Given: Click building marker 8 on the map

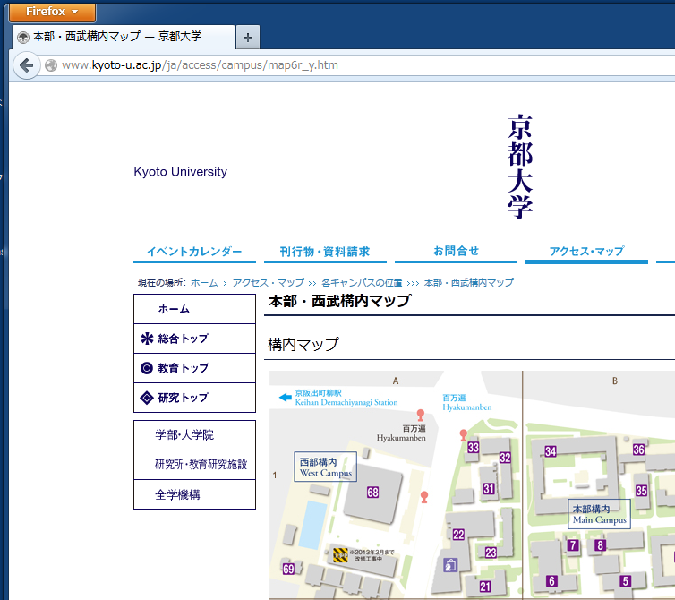Looking at the screenshot, I should 600,545.
